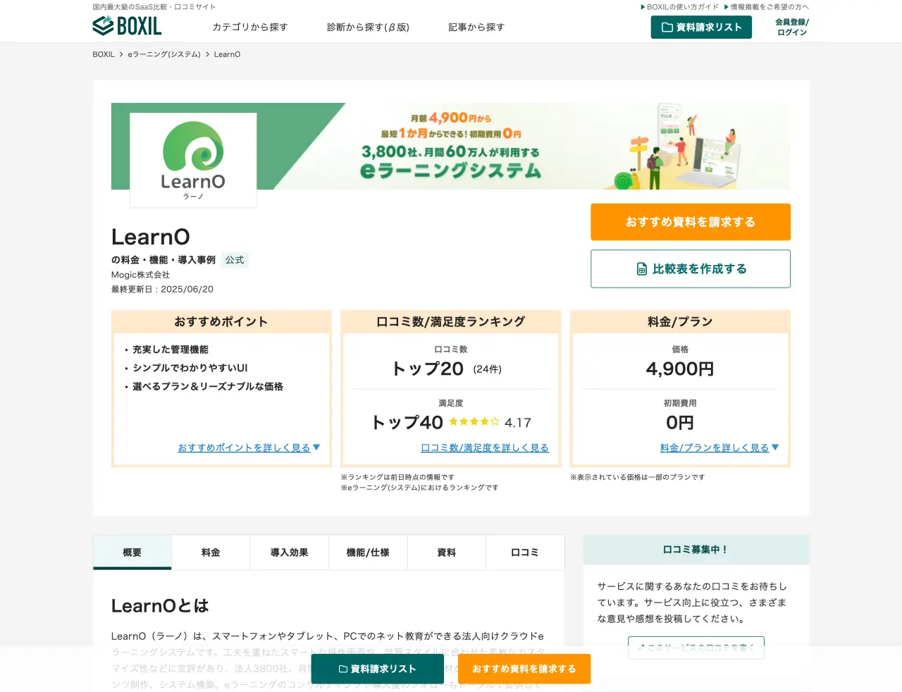902x692 pixels.
Task: Select 導入効果 tab
Action: pyautogui.click(x=289, y=552)
